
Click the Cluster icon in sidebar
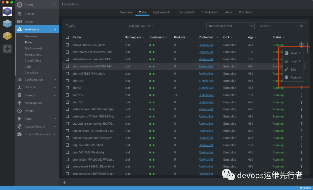click(20, 14)
